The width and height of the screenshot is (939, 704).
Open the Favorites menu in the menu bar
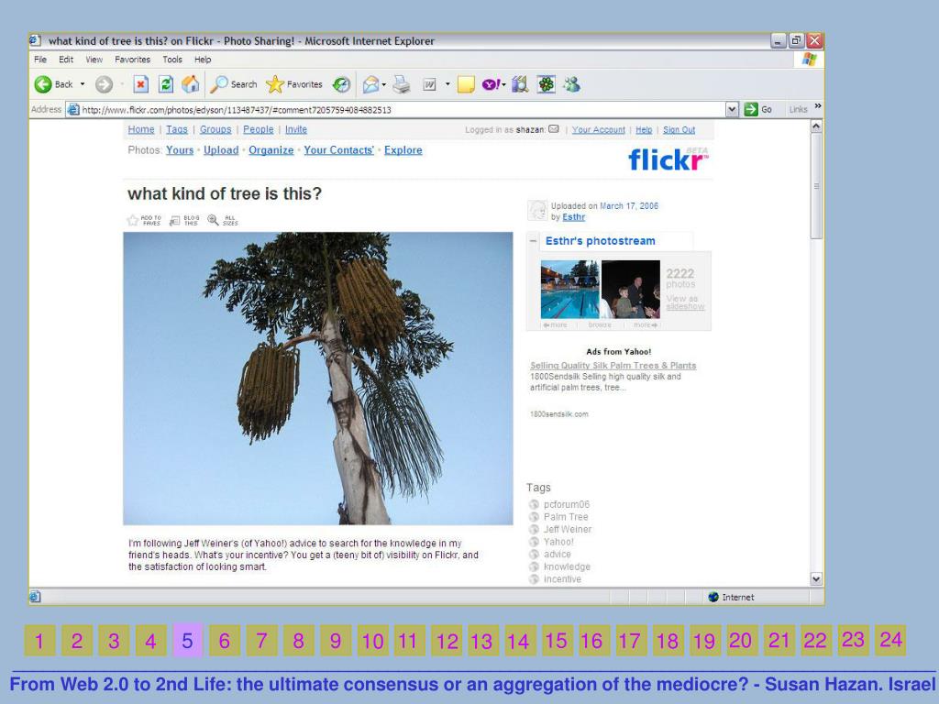tap(132, 60)
